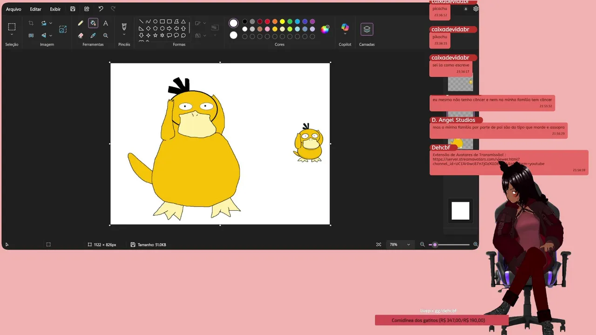Select the Color picker eyedropper tool
The height and width of the screenshot is (335, 596).
[x=93, y=35]
